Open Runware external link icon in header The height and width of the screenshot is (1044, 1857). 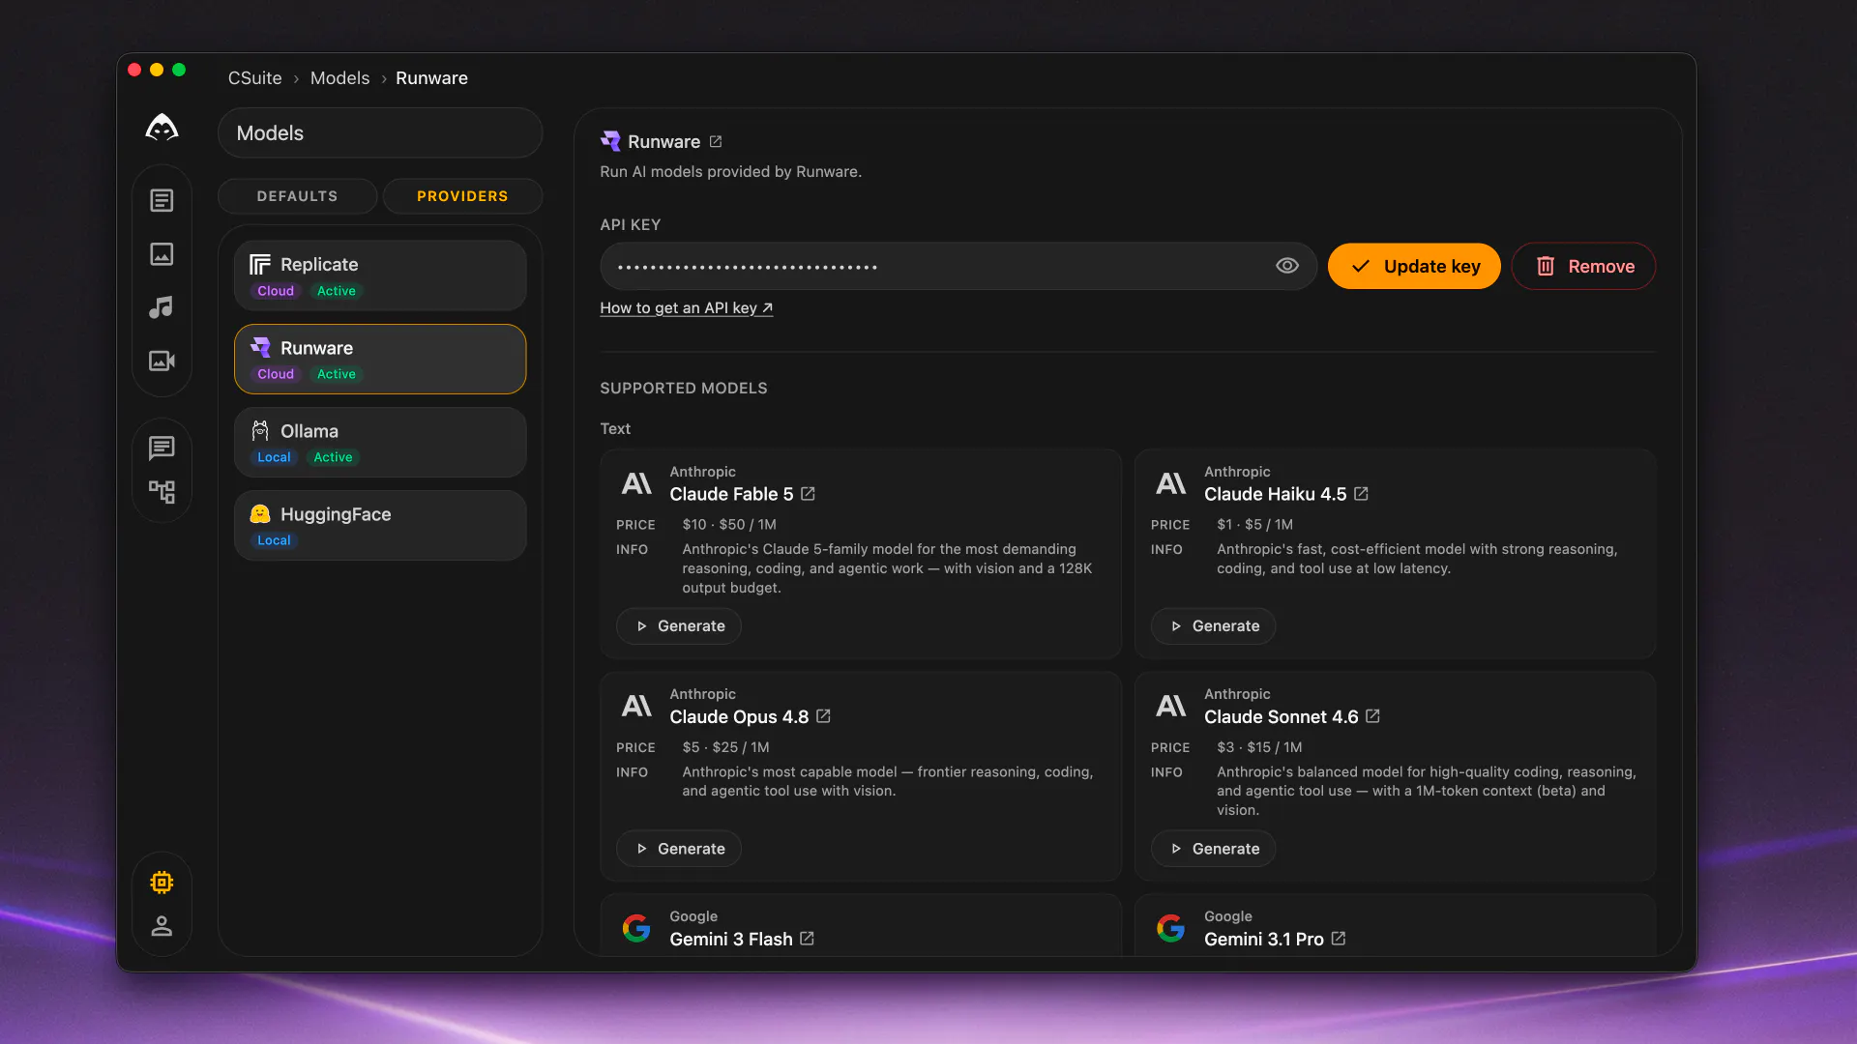click(x=716, y=141)
